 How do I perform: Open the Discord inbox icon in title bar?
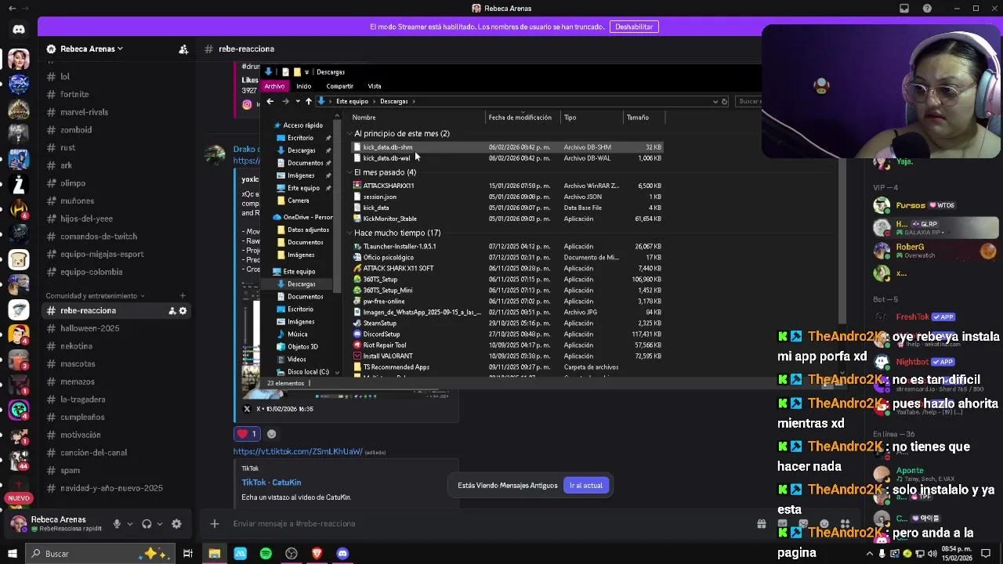(x=904, y=8)
